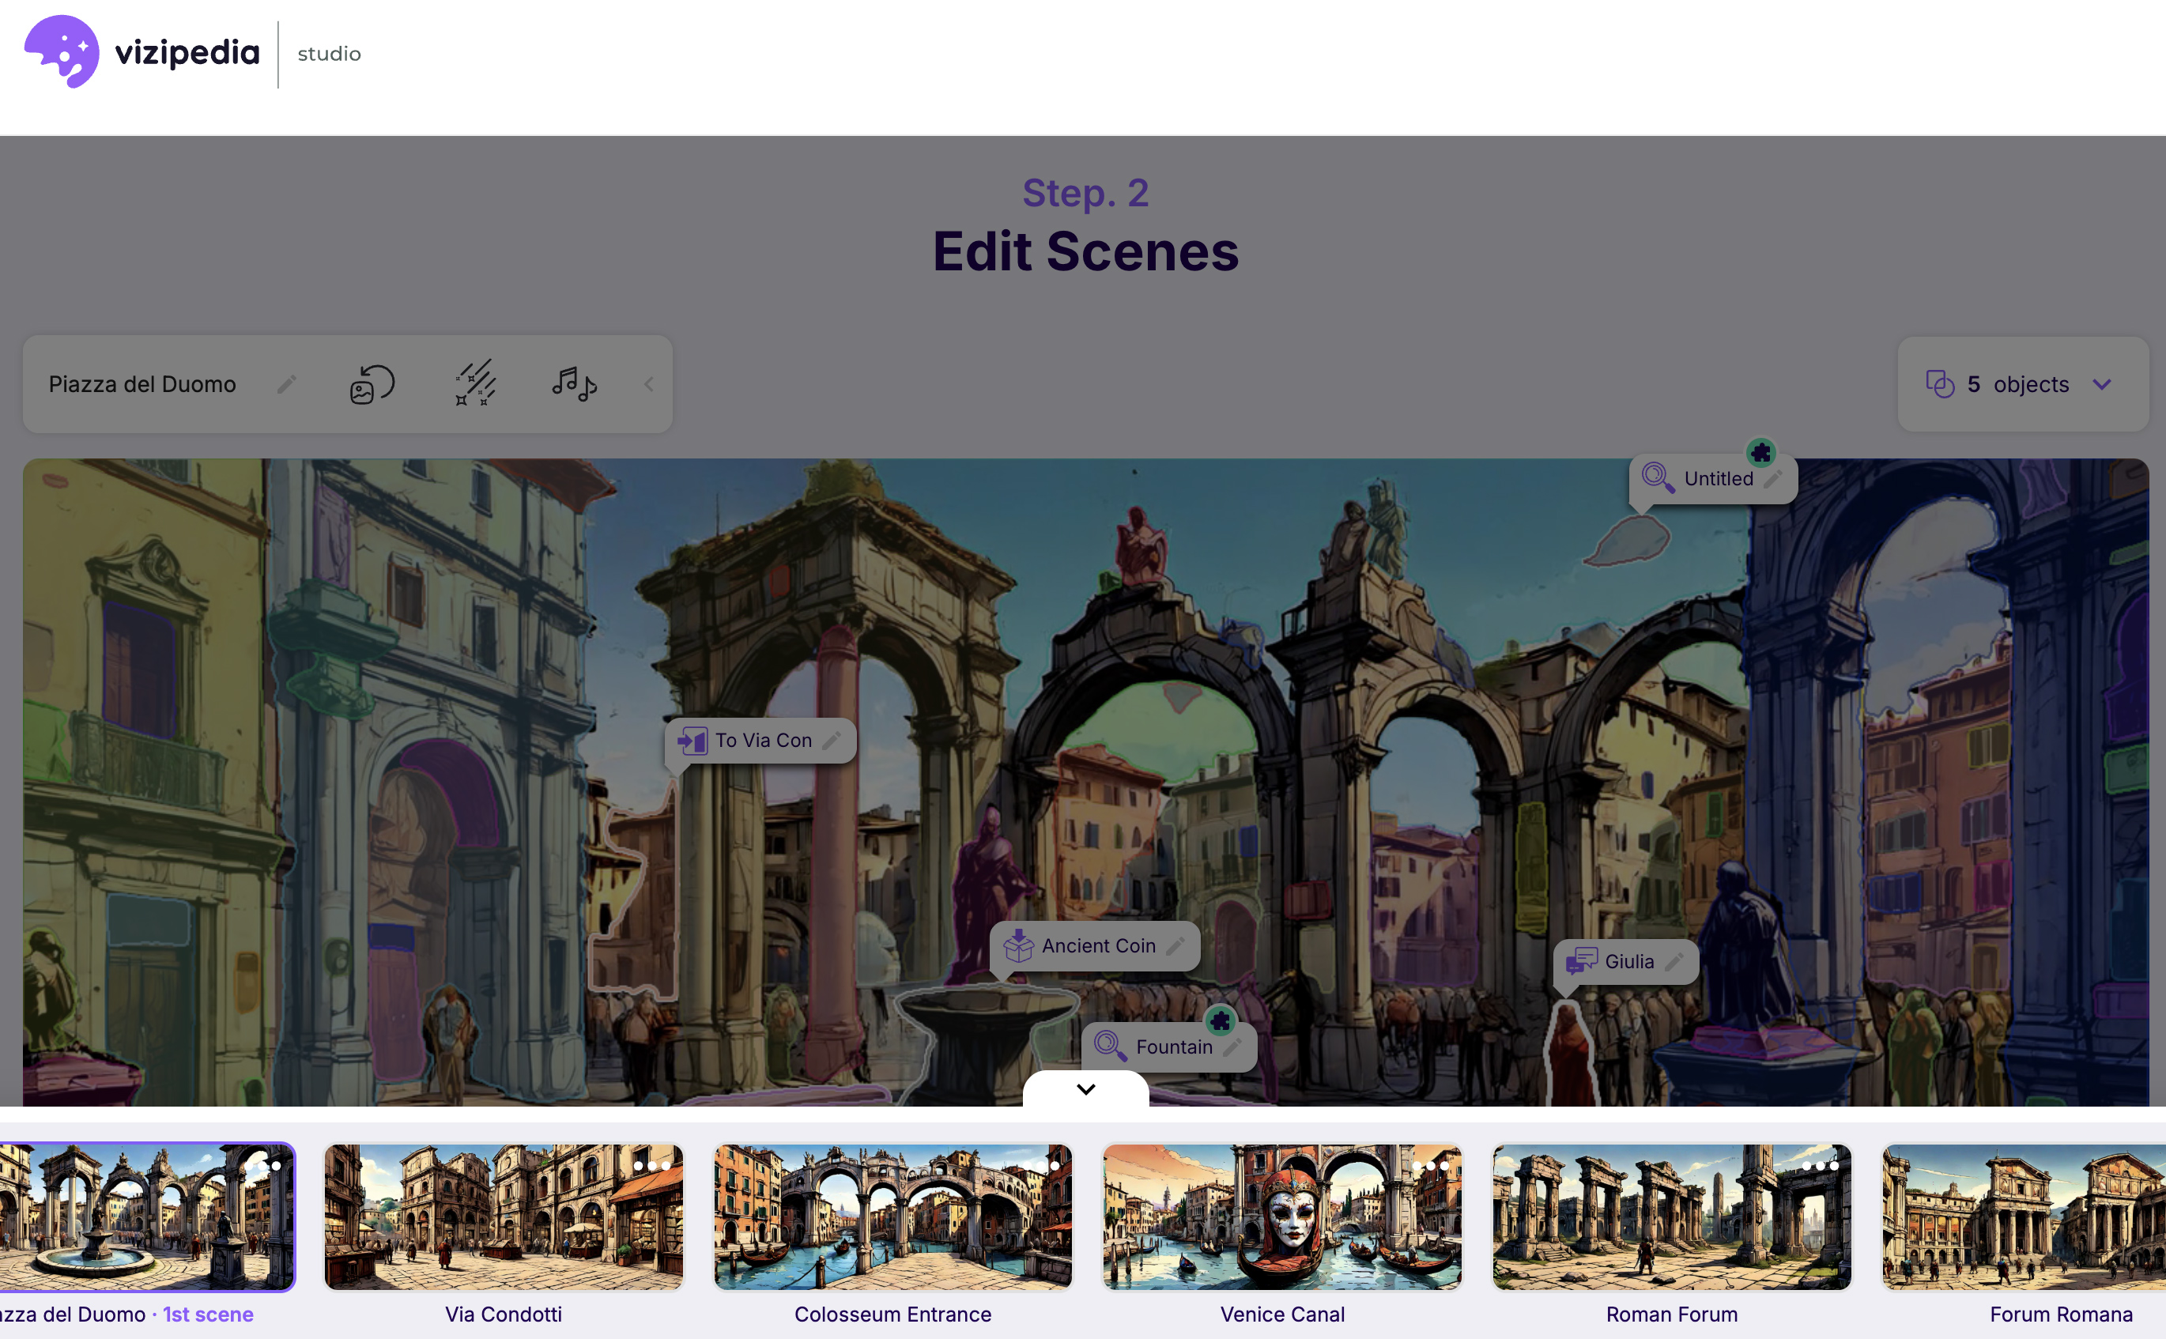Image resolution: width=2166 pixels, height=1339 pixels.
Task: Expand the 5 objects dropdown
Action: point(2101,384)
